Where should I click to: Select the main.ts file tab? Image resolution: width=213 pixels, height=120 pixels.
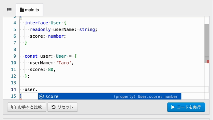30,10
